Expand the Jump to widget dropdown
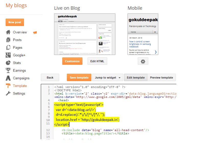197x151 pixels. coord(107,78)
